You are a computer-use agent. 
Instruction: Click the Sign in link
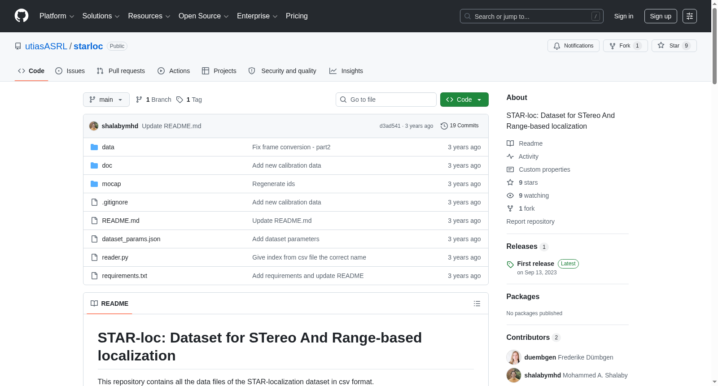[624, 16]
